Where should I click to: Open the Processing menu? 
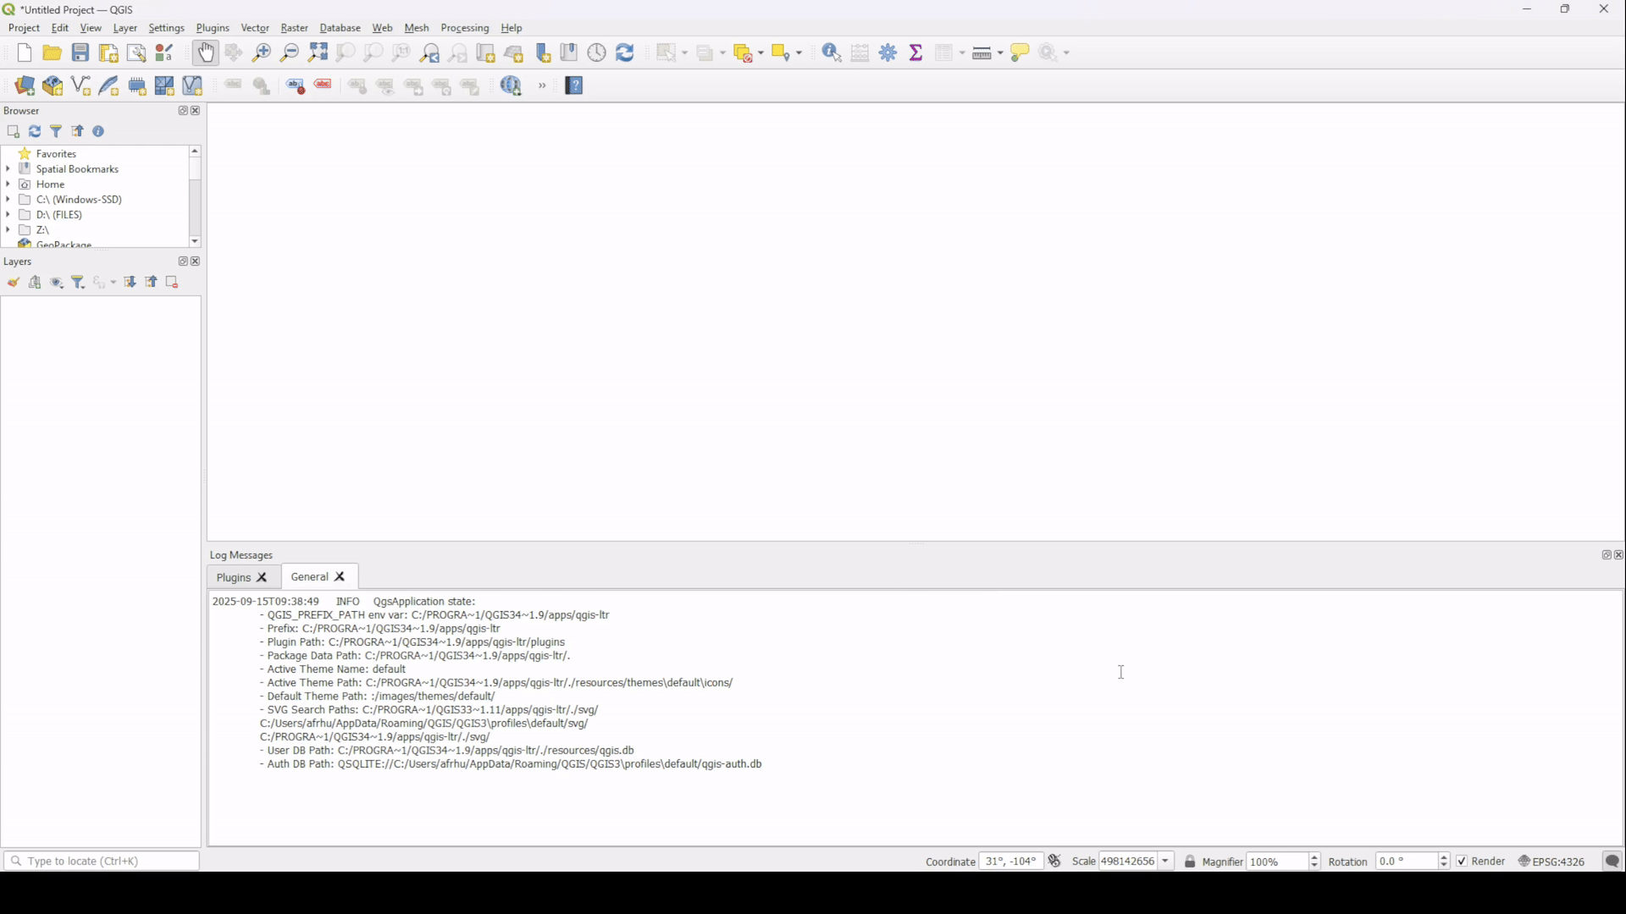pos(465,28)
